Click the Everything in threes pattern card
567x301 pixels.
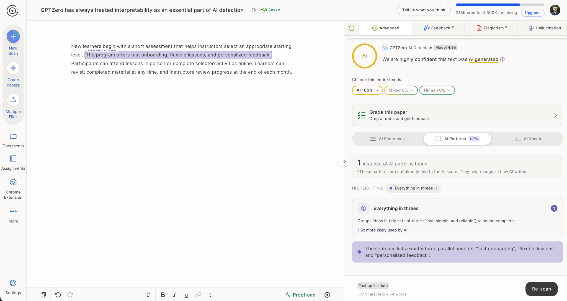point(457,217)
